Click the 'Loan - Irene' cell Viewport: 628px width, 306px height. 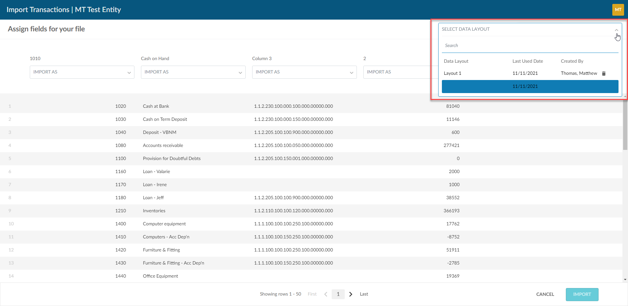coord(155,185)
